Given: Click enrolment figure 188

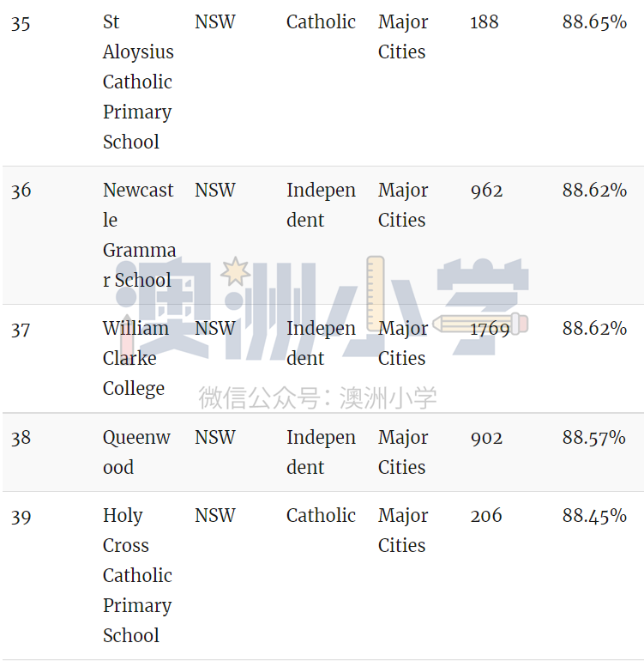Looking at the screenshot, I should pyautogui.click(x=485, y=22).
